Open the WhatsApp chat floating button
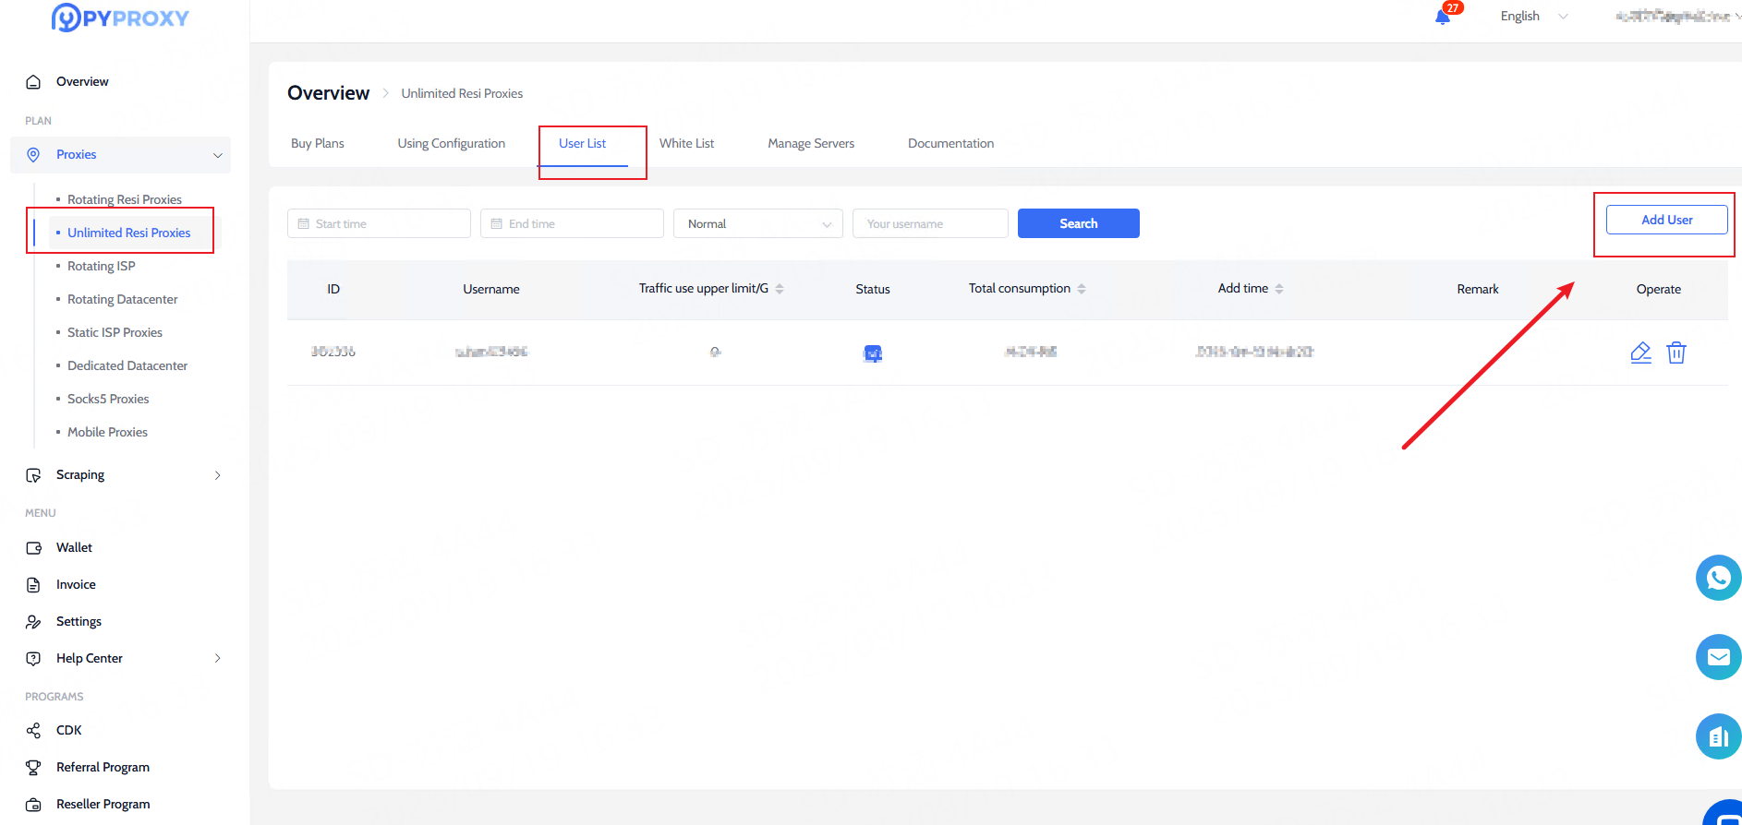The image size is (1742, 825). (1718, 578)
